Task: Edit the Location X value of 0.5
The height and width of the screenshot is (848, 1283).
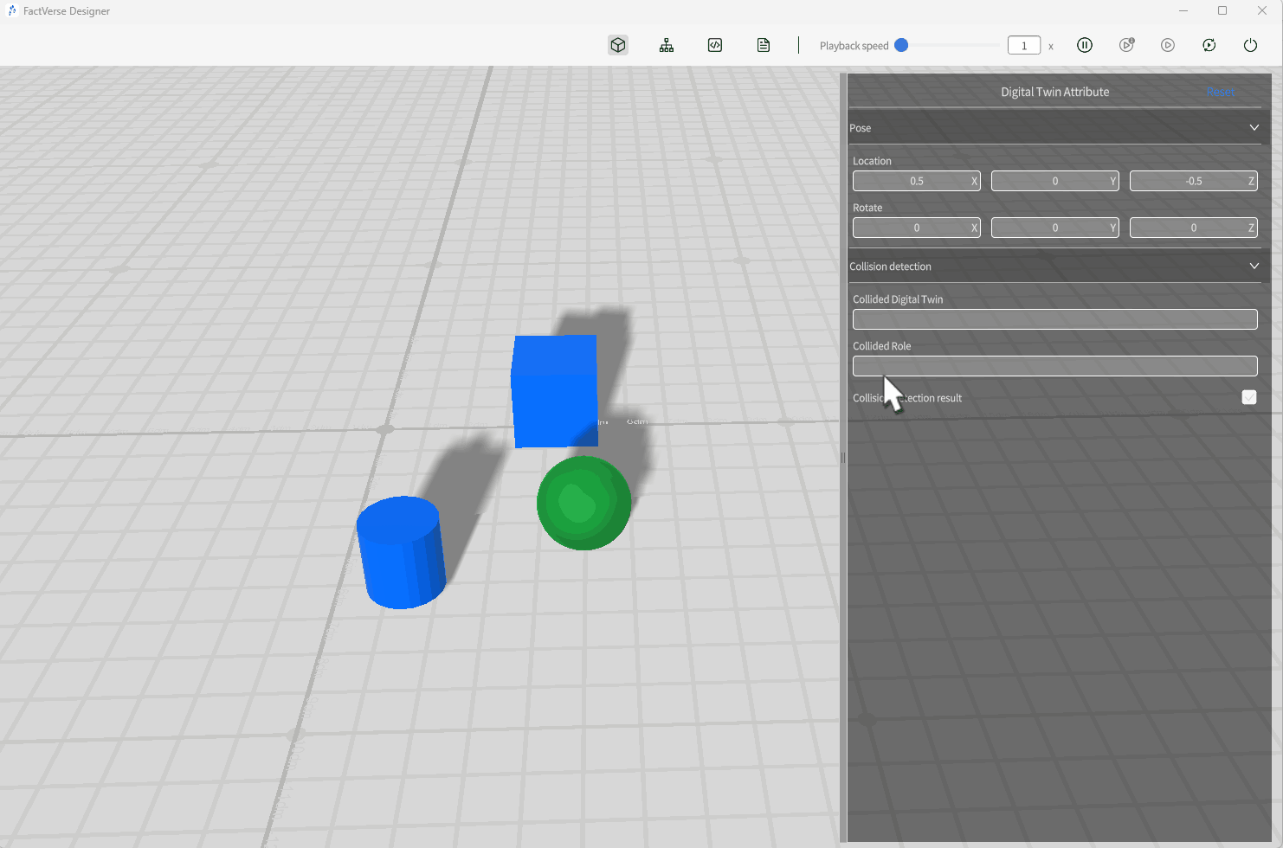Action: pyautogui.click(x=916, y=181)
